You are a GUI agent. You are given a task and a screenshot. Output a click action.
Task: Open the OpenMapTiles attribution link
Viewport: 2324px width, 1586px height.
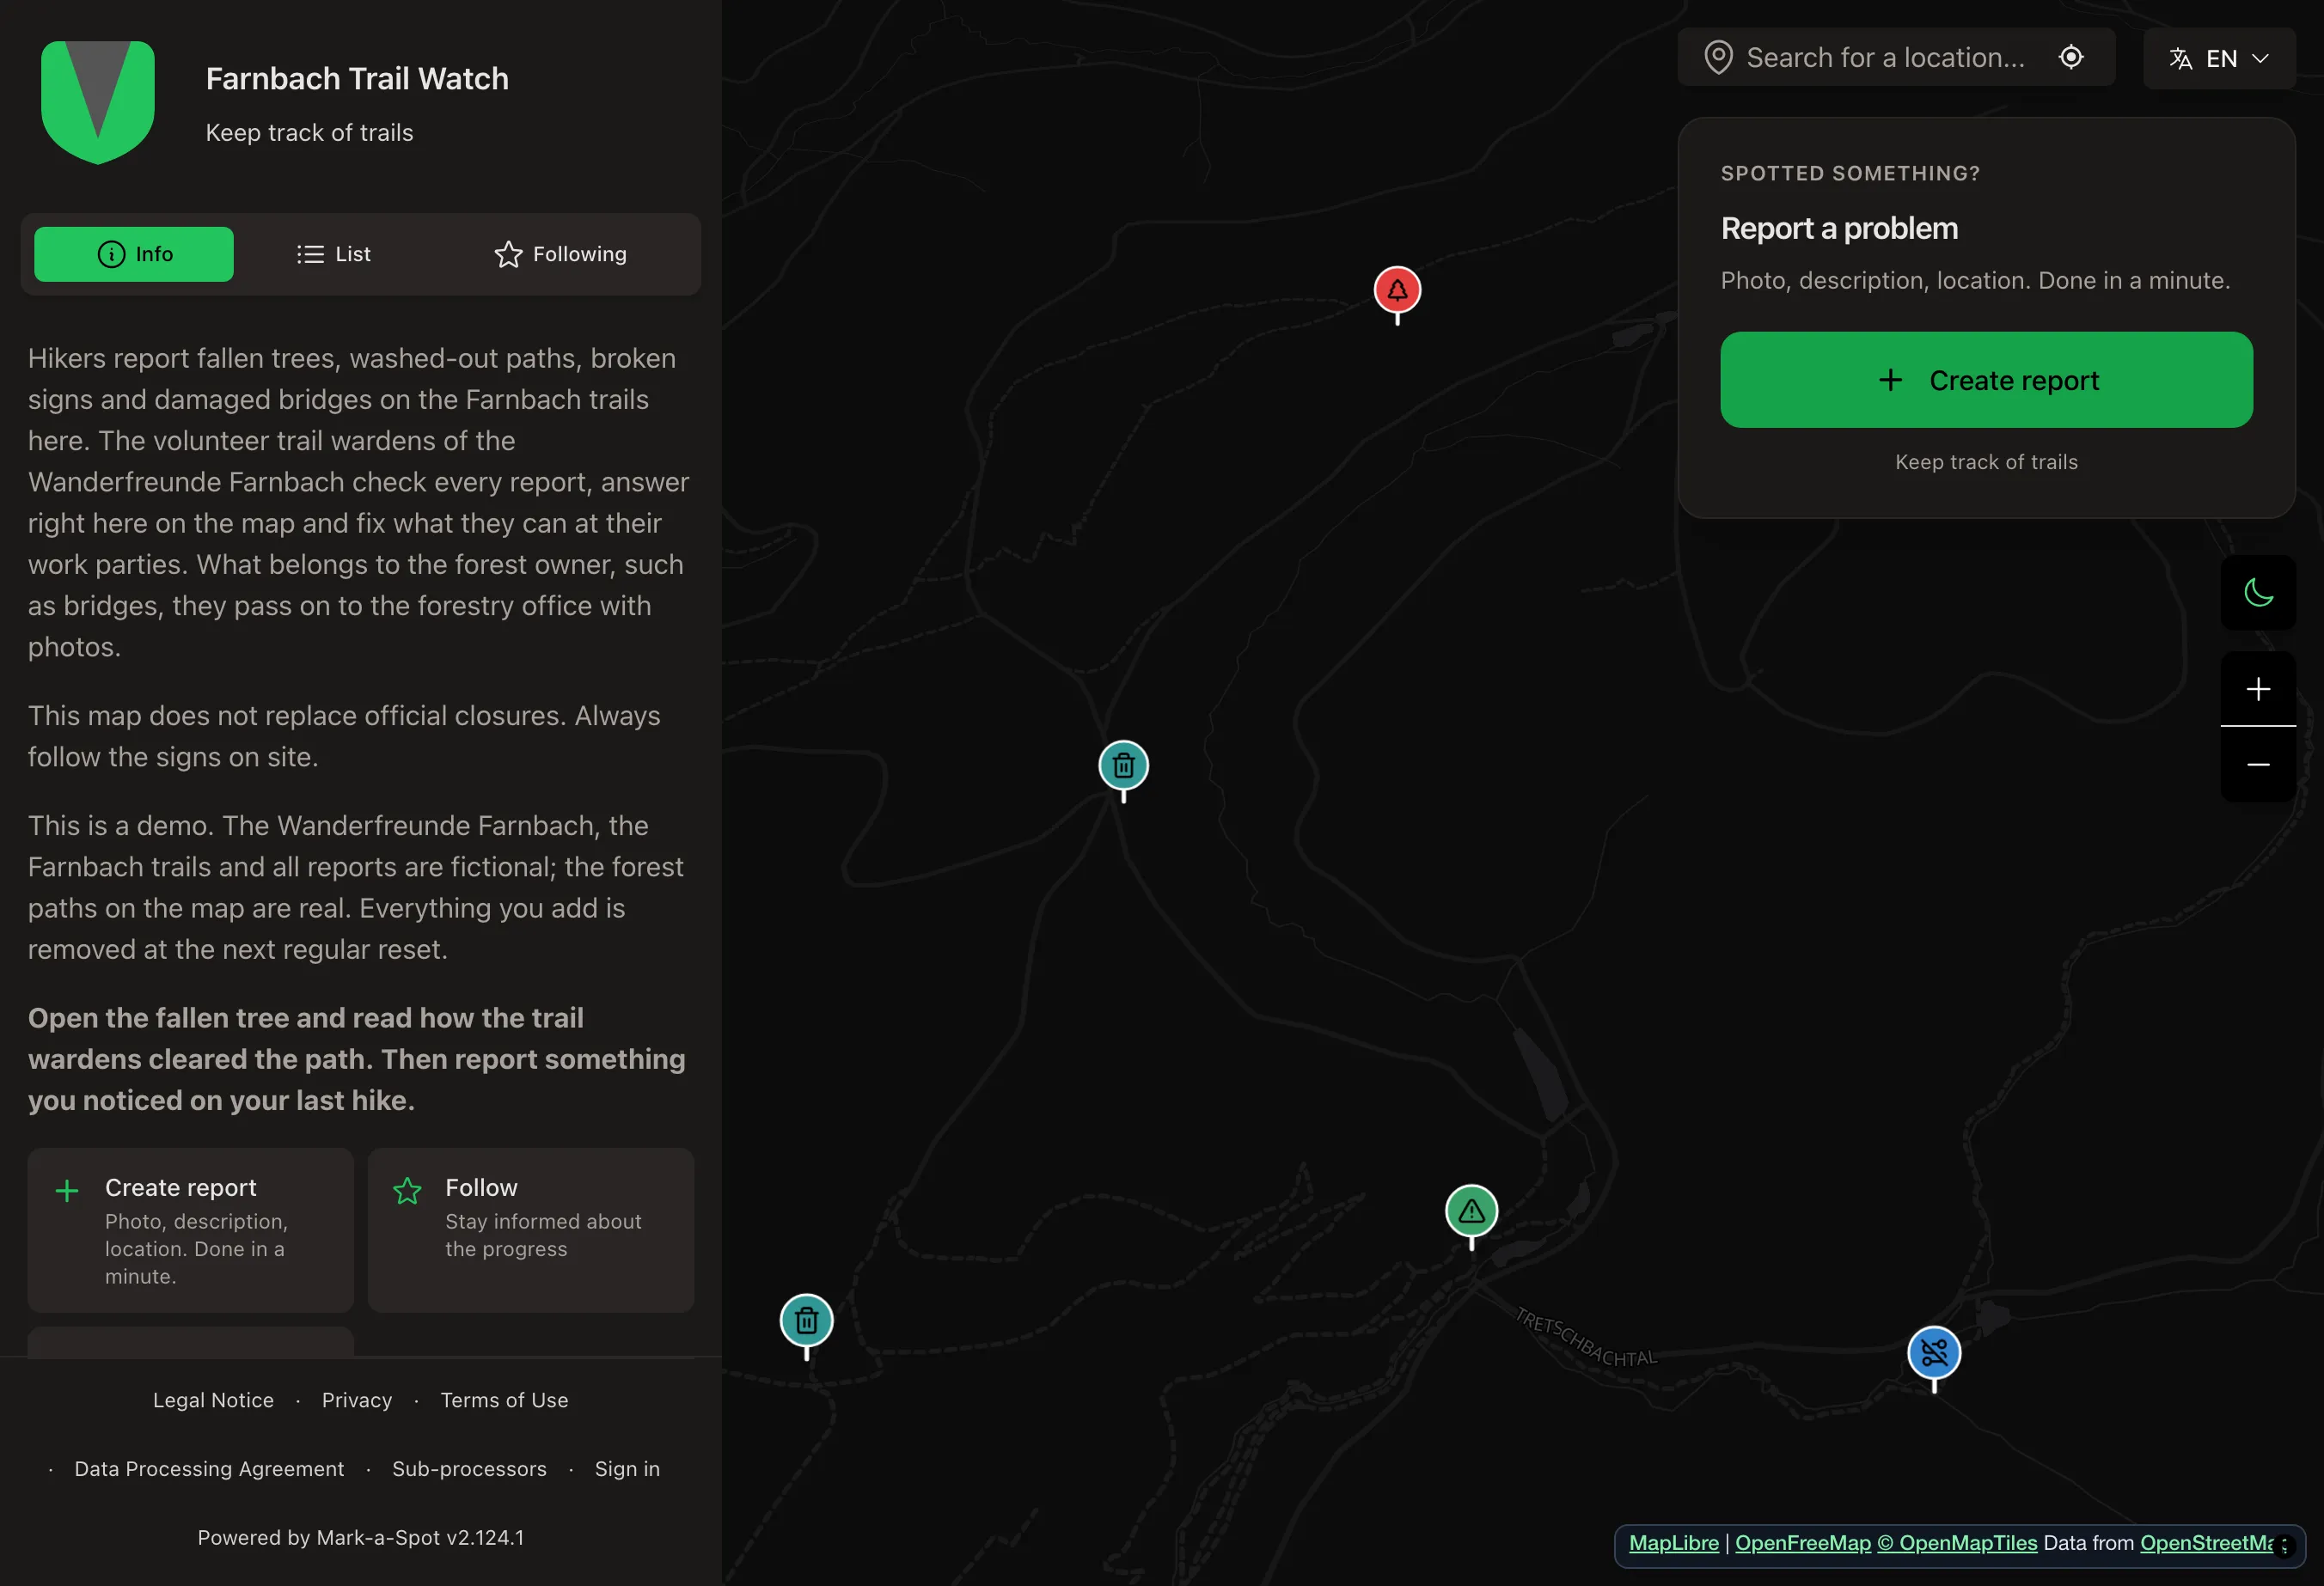click(1957, 1543)
